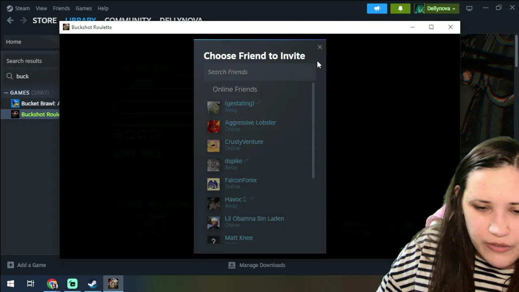The width and height of the screenshot is (519, 292).
Task: Open the Games menu
Action: [x=84, y=8]
